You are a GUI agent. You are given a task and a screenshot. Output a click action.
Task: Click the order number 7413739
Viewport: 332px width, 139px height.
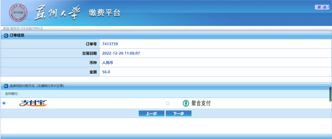coord(110,44)
